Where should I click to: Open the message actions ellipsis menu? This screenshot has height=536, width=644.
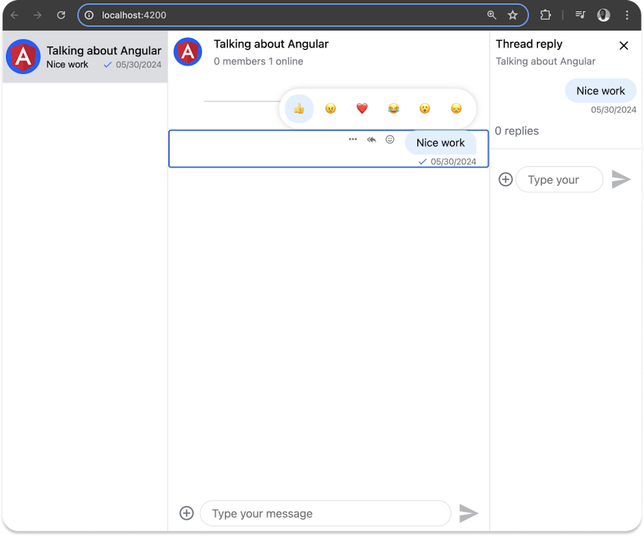[353, 139]
